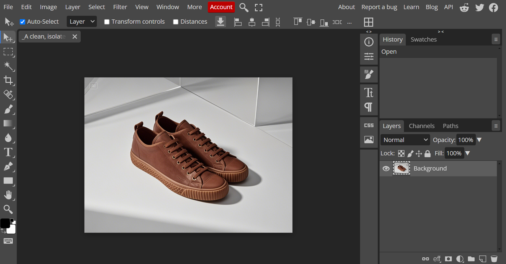Open the CSS panel icon
Screen dimensions: 506x264
(x=369, y=125)
